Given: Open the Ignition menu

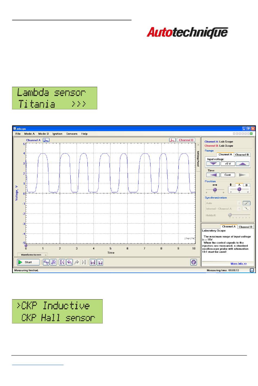Looking at the screenshot, I should click(x=57, y=134).
